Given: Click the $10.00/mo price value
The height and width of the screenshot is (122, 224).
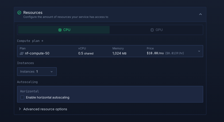Looking at the screenshot, I should click(155, 53).
